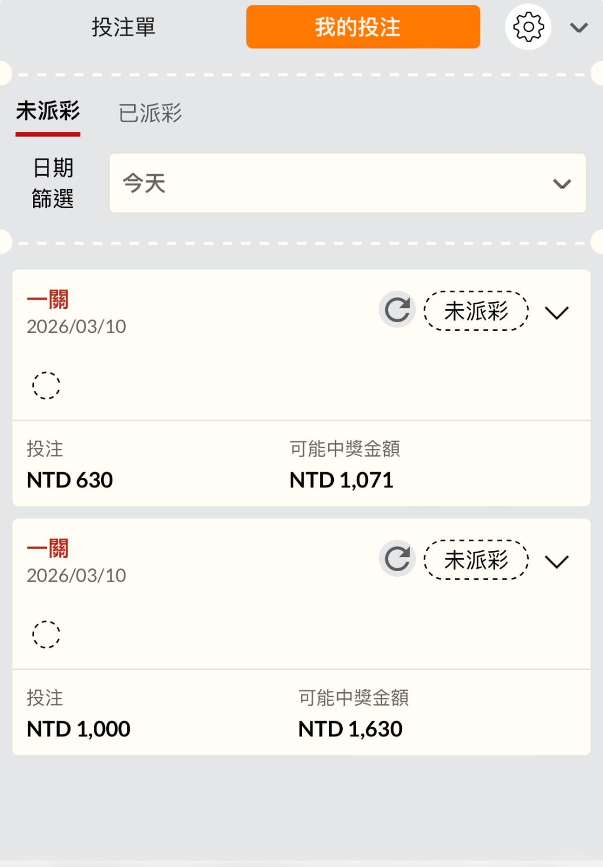Screen dimensions: 603x867
Task: Click the NTD 1,630 possible winnings amount
Action: click(350, 729)
